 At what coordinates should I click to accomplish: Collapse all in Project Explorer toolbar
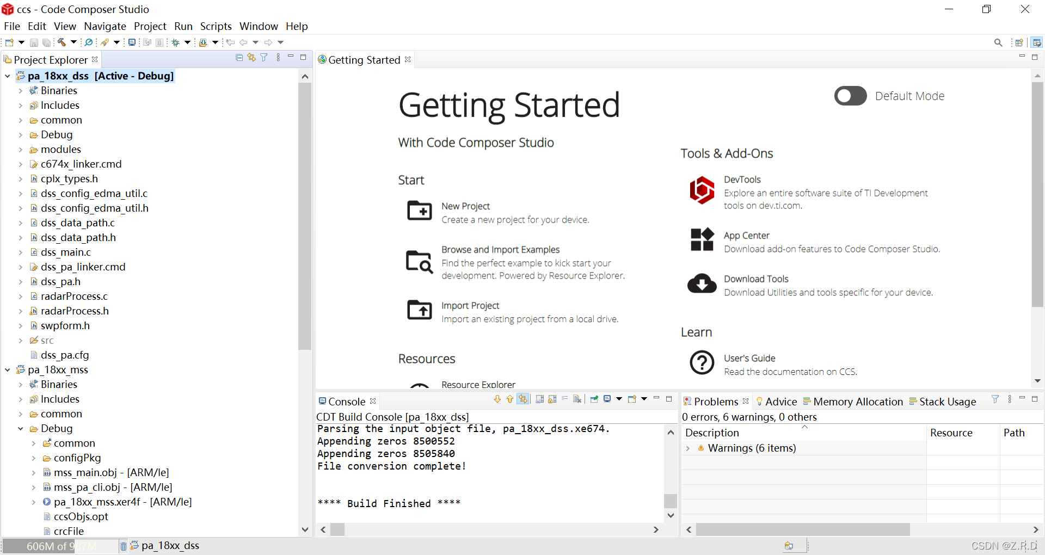[x=239, y=58]
